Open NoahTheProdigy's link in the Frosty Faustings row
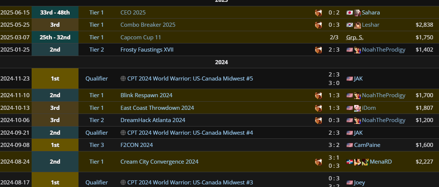This screenshot has height=187, width=439. (x=384, y=50)
